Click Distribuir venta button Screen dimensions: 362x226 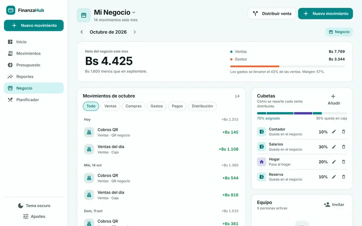272,14
